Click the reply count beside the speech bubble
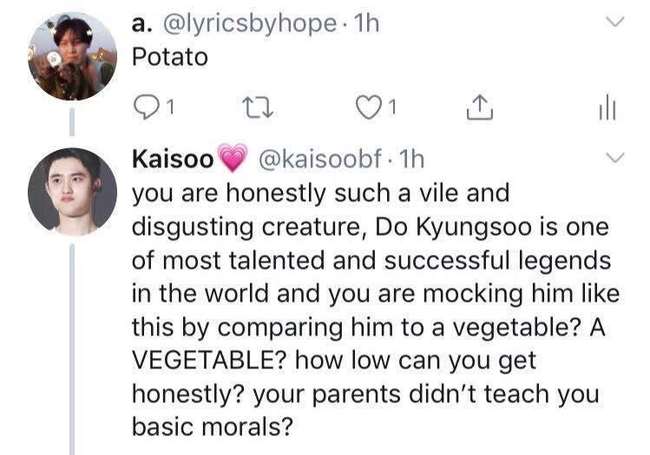 [170, 107]
